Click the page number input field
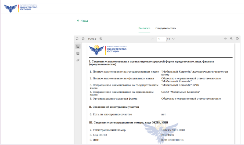The width and height of the screenshot is (244, 145). point(161,39)
